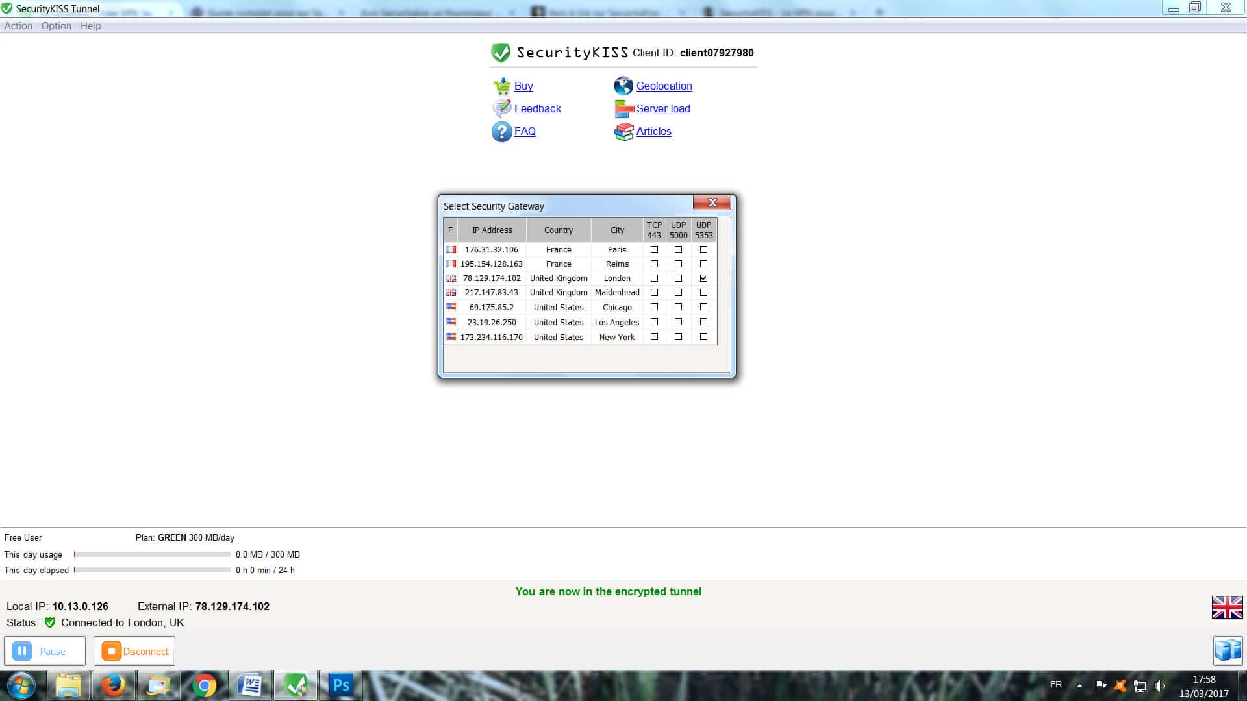1247x701 pixels.
Task: Check UDP 5000 for Chicago gateway
Action: [x=678, y=307]
